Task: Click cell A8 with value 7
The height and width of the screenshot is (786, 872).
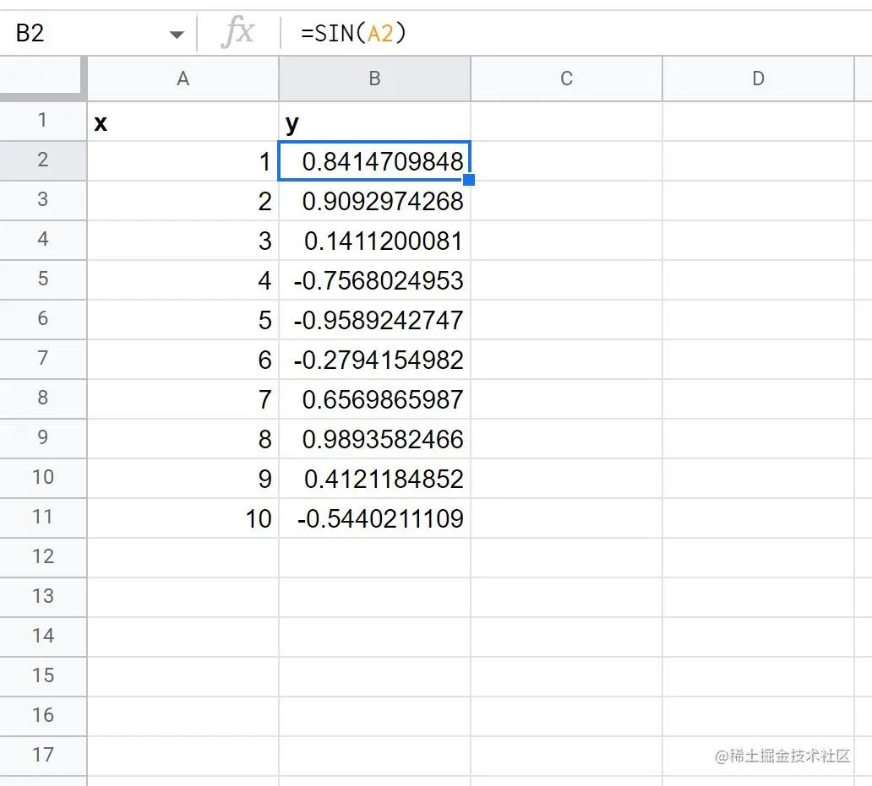Action: (183, 398)
